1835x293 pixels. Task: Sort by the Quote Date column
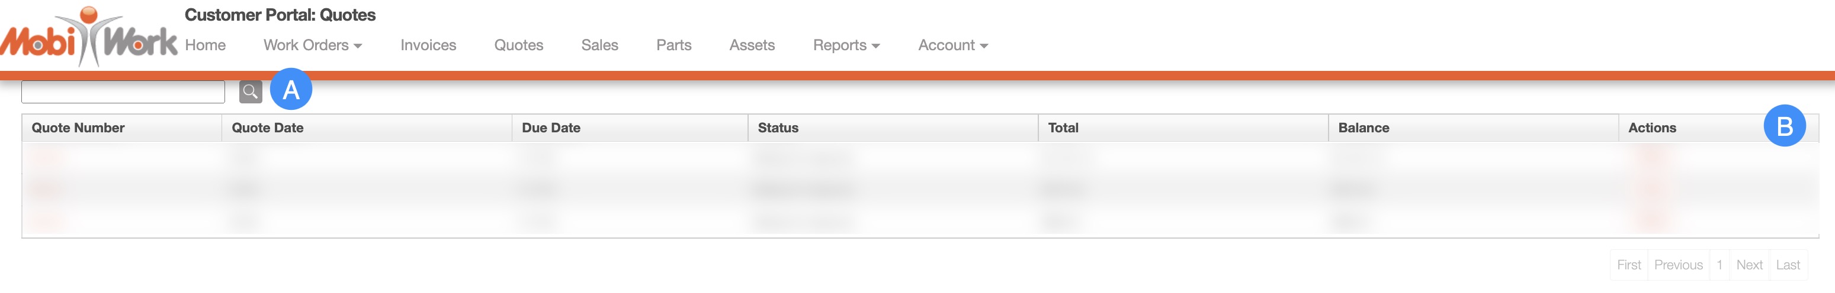coord(268,128)
